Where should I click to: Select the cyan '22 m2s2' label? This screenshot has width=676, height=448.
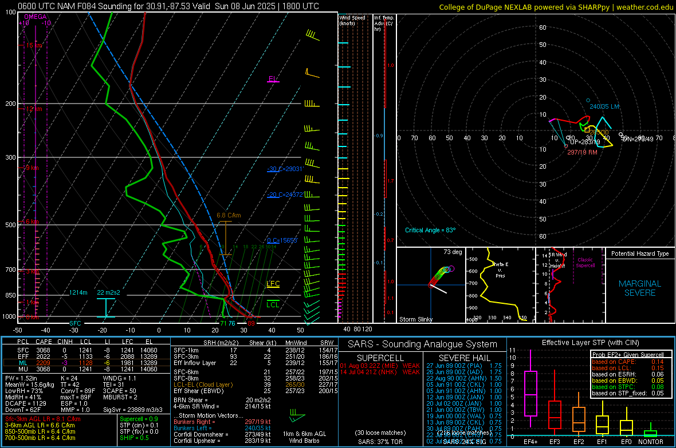click(x=108, y=292)
